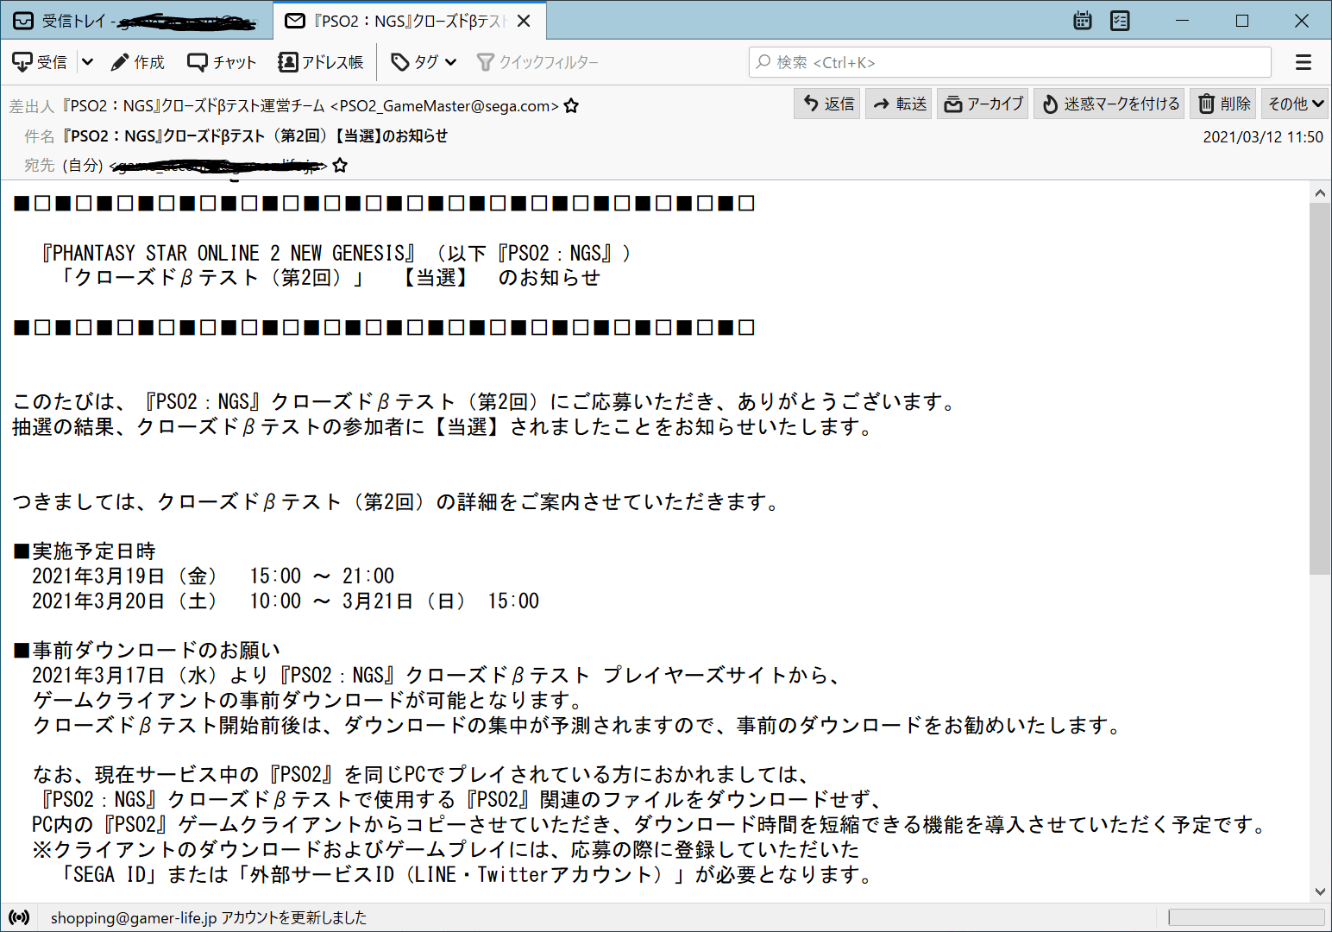
Task: Click the scroll-up arrow of message scrollbar
Action: click(1320, 193)
